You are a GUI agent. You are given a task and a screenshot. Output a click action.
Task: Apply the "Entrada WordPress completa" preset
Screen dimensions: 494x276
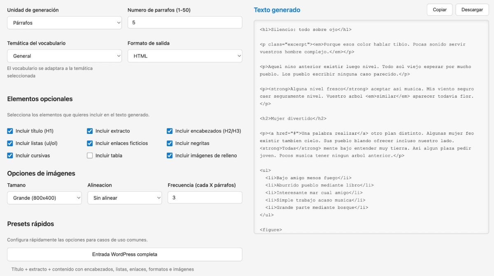point(124,254)
